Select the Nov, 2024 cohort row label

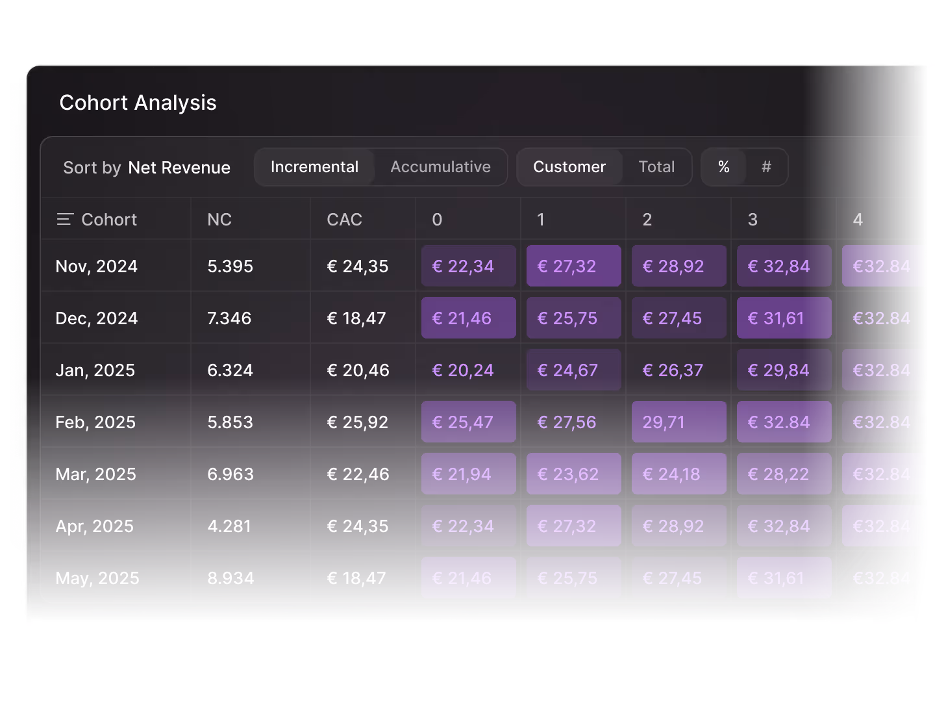[x=96, y=266]
